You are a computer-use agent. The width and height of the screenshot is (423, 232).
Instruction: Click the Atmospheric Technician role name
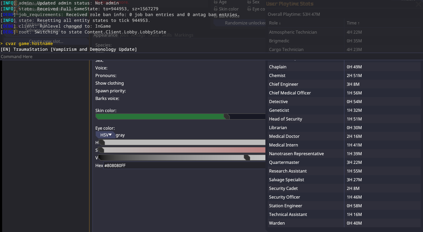pos(293,32)
